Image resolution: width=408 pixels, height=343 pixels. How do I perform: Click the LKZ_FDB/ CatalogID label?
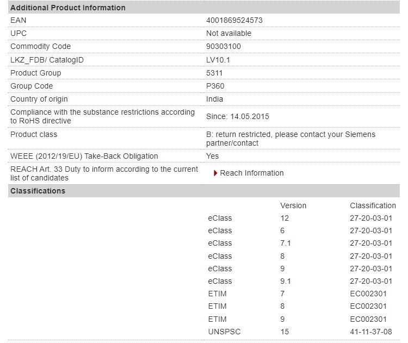47,60
